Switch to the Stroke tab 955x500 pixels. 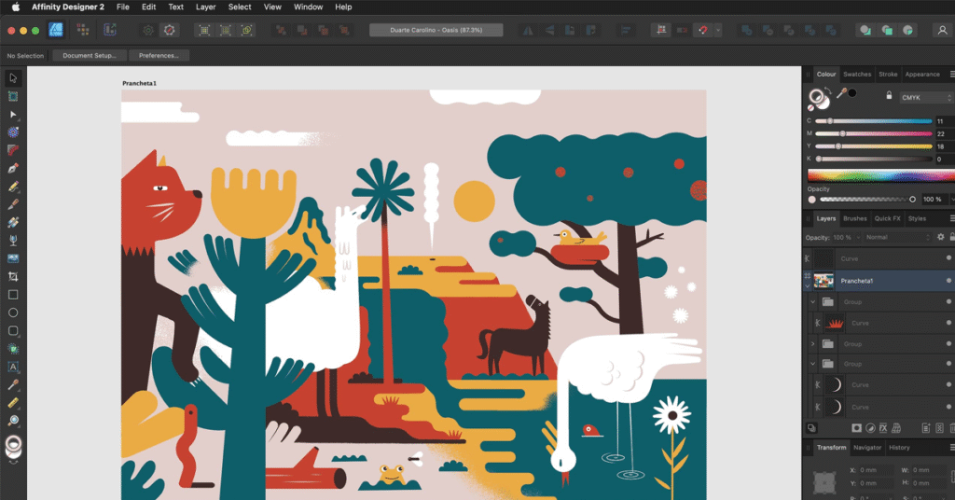click(888, 75)
